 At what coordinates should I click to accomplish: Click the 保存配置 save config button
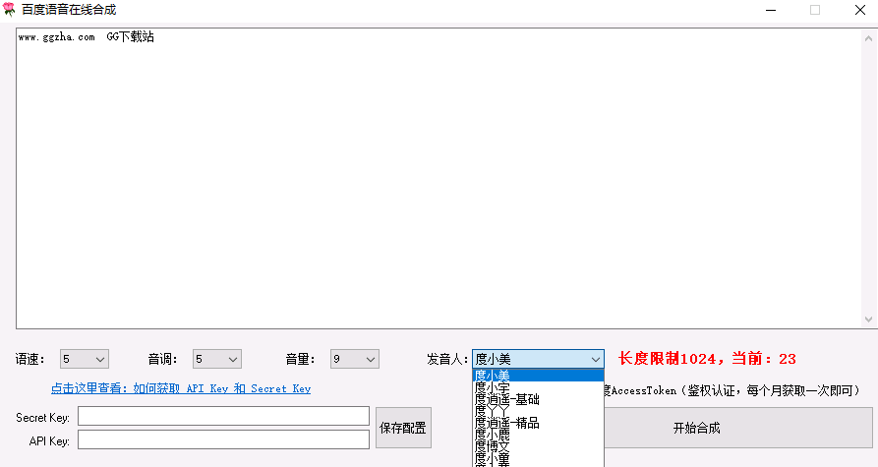click(x=403, y=428)
